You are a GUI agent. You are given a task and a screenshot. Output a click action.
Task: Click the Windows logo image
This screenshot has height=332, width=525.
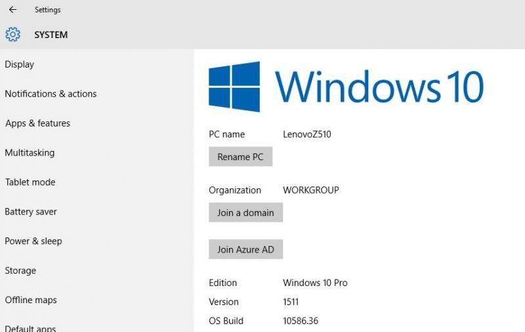234,87
